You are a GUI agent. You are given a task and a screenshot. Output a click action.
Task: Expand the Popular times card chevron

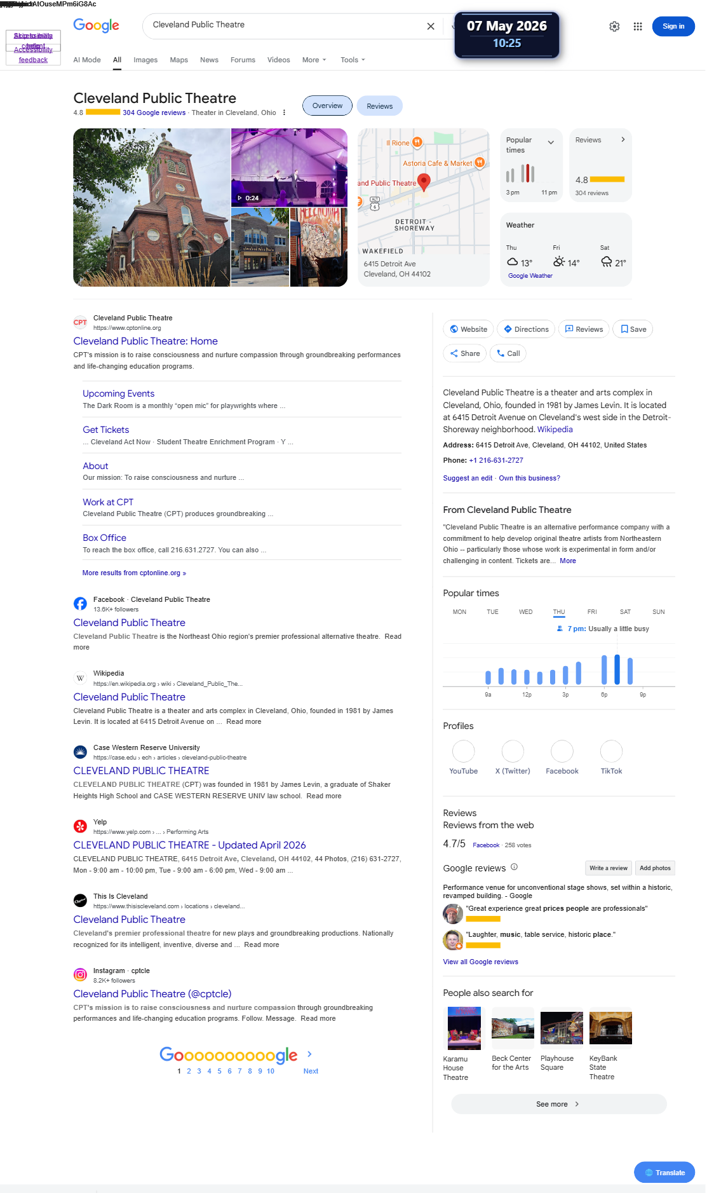pyautogui.click(x=551, y=142)
